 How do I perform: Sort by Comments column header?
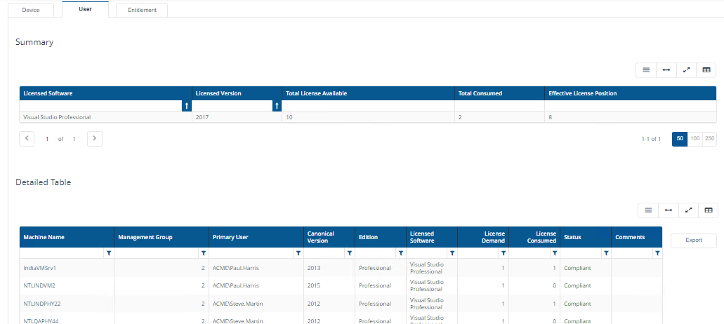pos(637,237)
